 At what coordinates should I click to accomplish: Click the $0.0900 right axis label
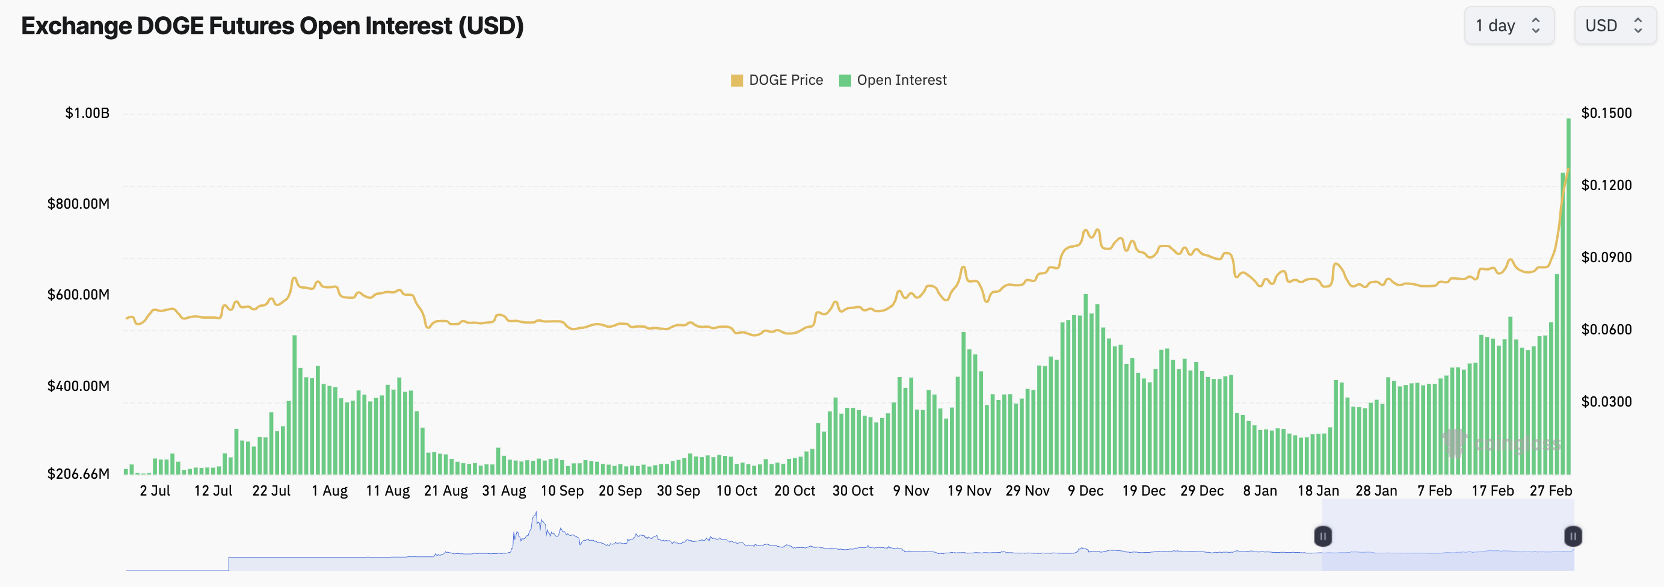[x=1606, y=257]
